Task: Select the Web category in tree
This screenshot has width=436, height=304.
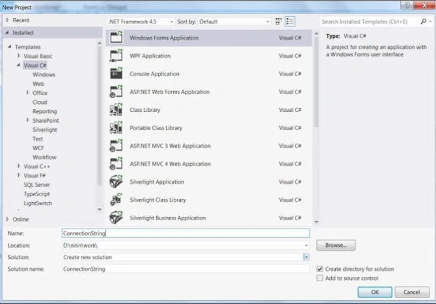Action: point(38,84)
